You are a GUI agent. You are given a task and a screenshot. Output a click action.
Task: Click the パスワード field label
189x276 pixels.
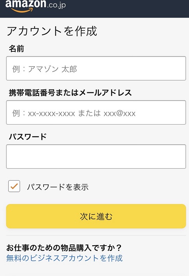tap(28, 137)
